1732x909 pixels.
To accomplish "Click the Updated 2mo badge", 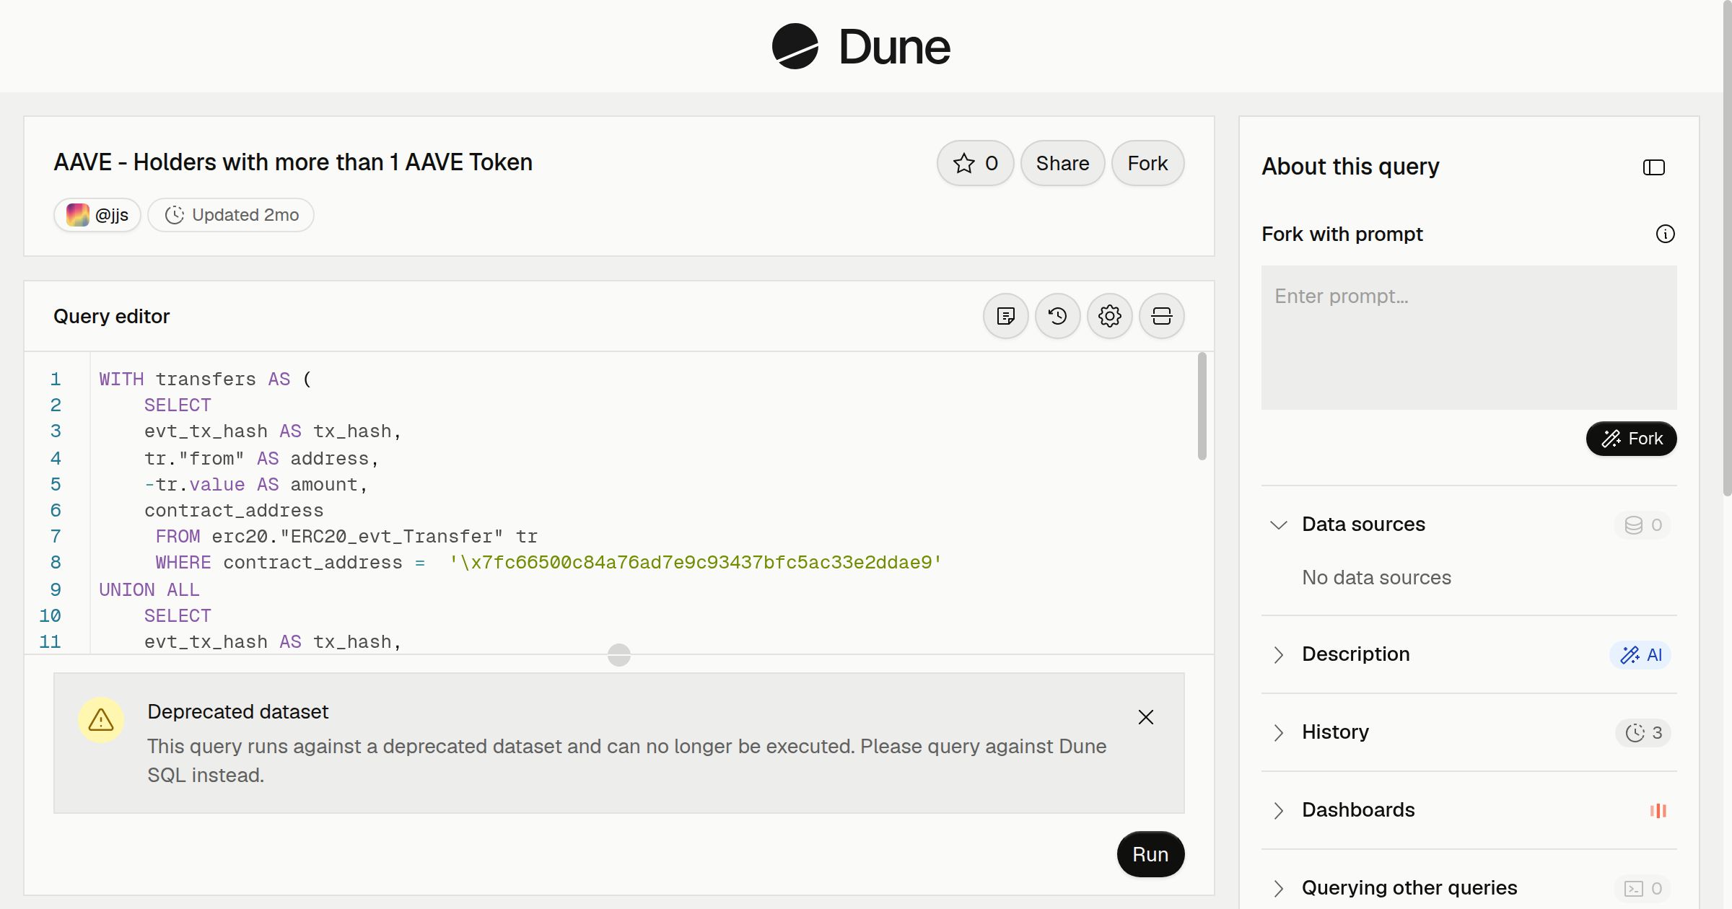I will coord(231,215).
